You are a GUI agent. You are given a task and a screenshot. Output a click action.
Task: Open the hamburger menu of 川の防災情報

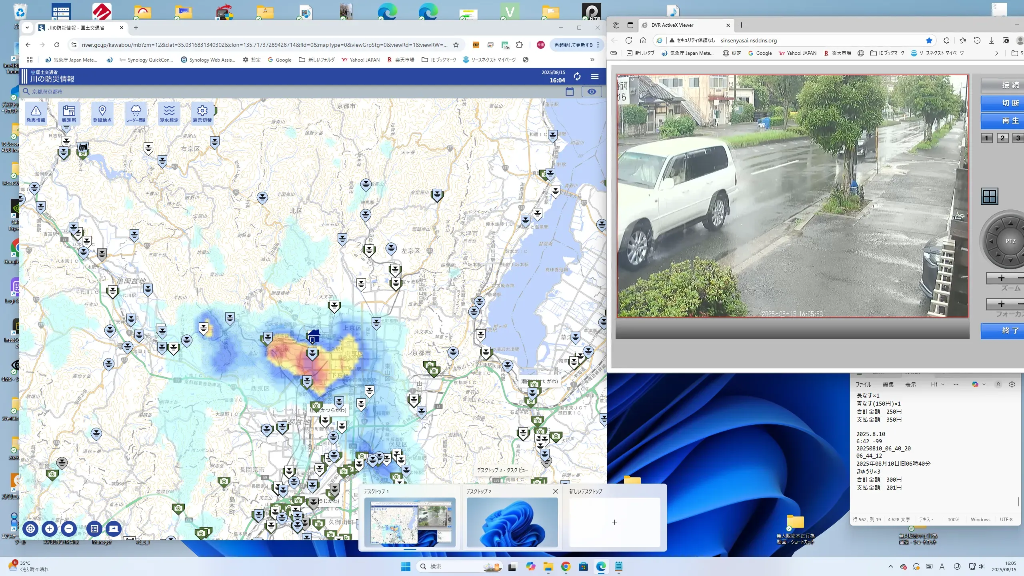point(595,76)
